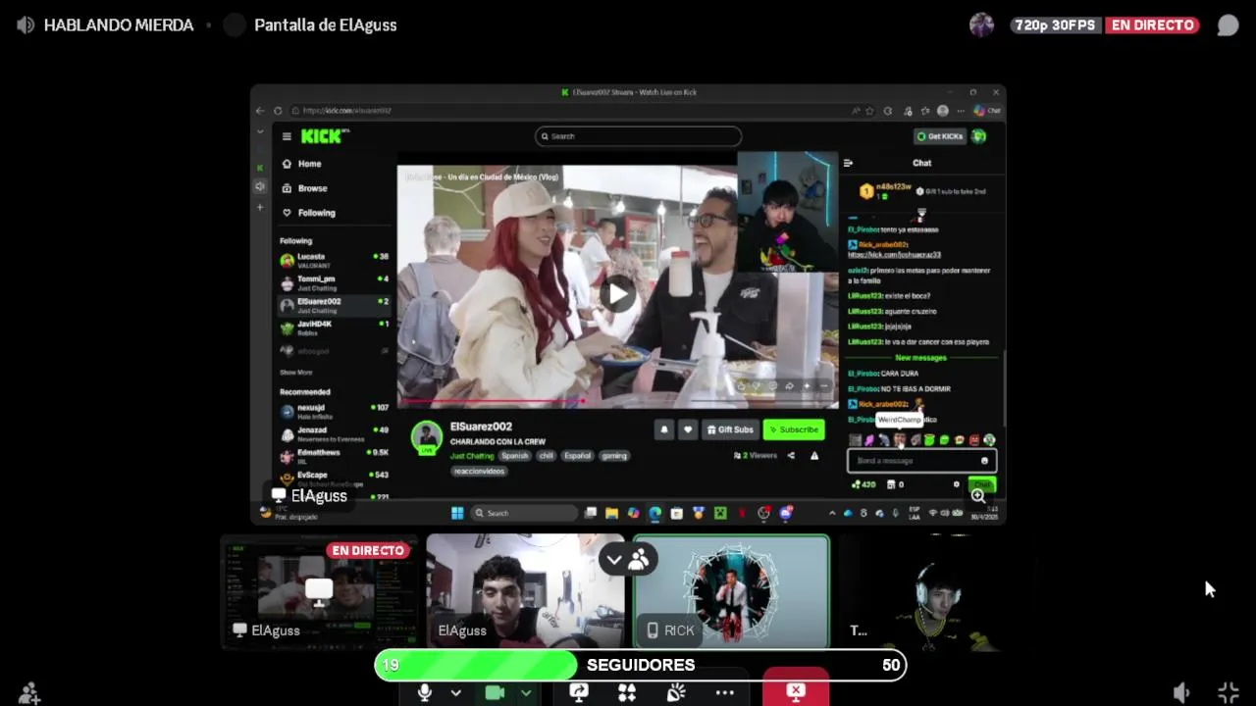Select the RICK participant tile

[731, 591]
